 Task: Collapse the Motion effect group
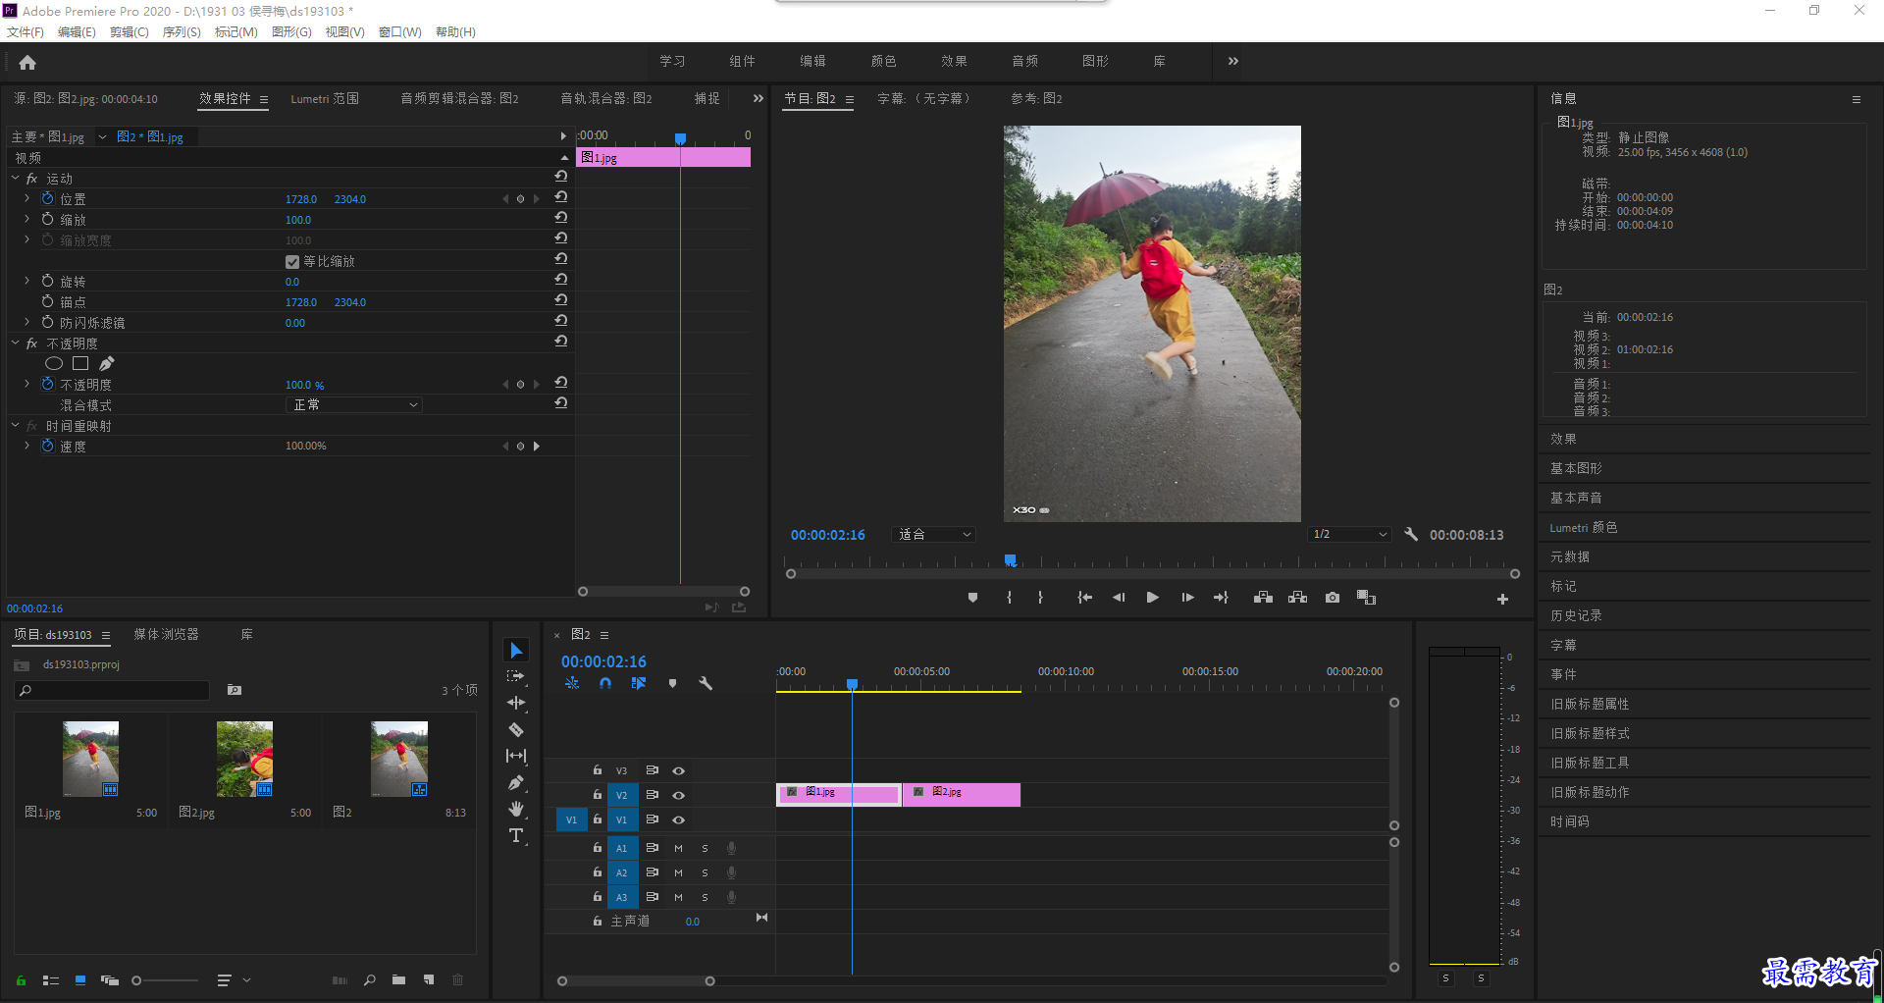[x=15, y=178]
